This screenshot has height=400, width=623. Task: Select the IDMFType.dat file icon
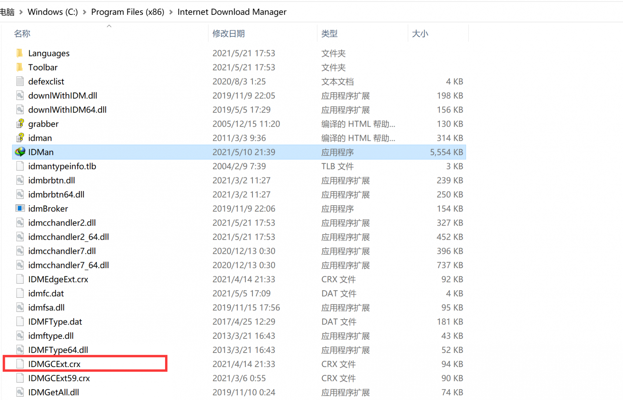tap(20, 321)
